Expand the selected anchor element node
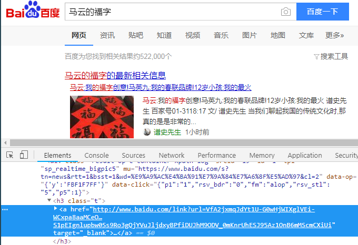 point(56,209)
